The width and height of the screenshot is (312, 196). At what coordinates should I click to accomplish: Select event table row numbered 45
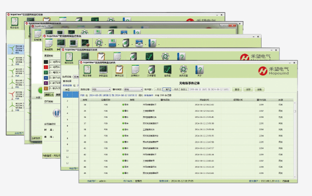tap(187, 173)
